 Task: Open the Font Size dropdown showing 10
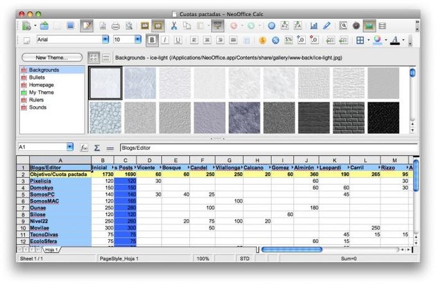pyautogui.click(x=138, y=40)
